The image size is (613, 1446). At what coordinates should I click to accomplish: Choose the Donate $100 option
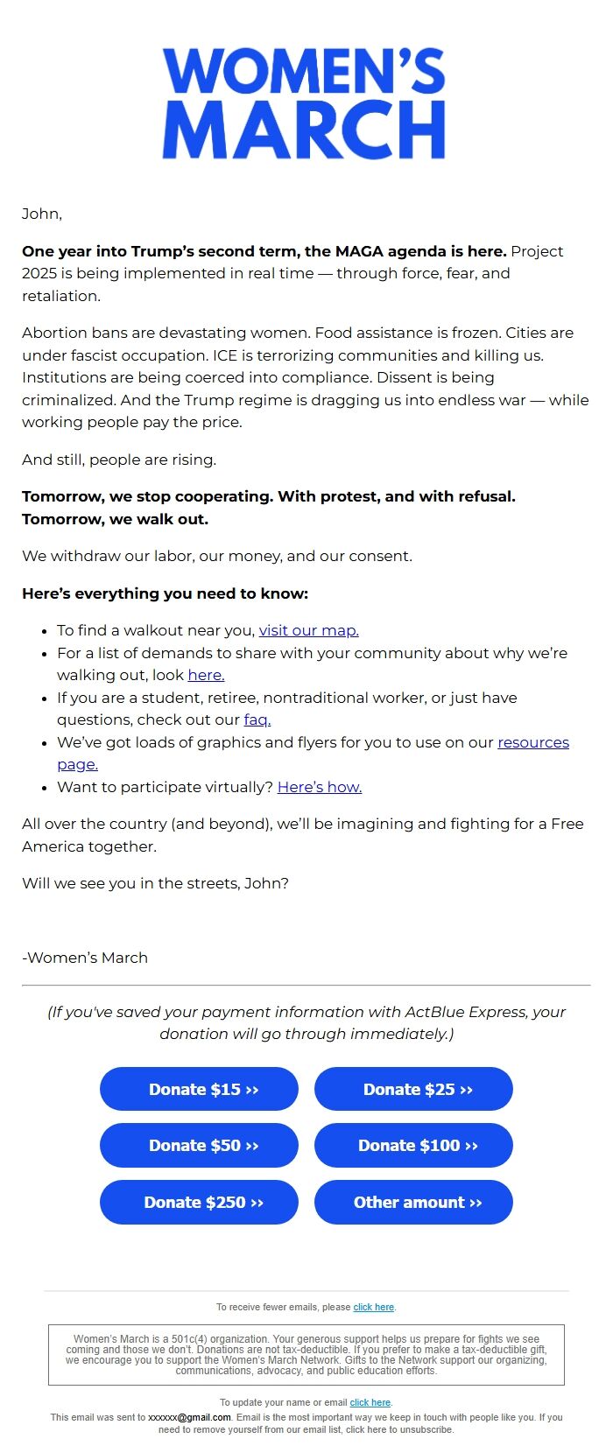413,1145
